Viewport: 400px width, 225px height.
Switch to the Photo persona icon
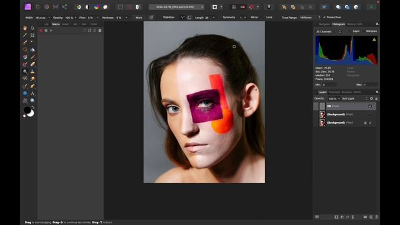pyautogui.click(x=27, y=7)
